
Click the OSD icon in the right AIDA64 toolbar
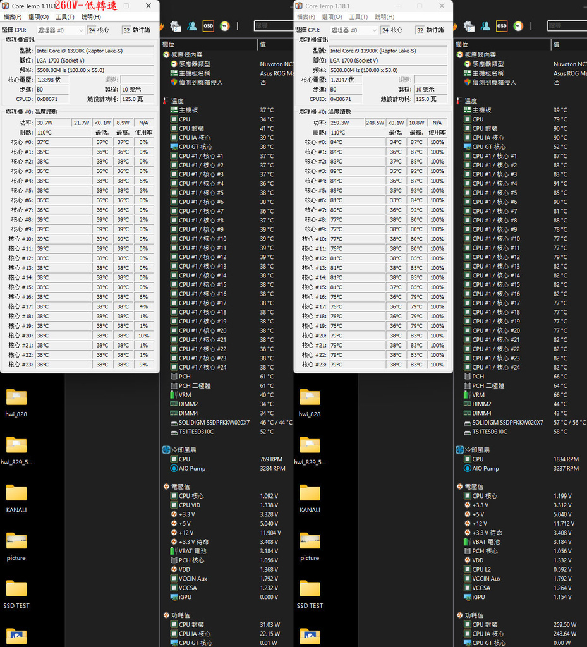click(502, 26)
